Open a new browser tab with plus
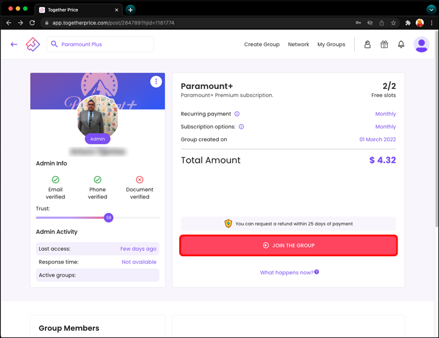439x338 pixels. pos(130,10)
